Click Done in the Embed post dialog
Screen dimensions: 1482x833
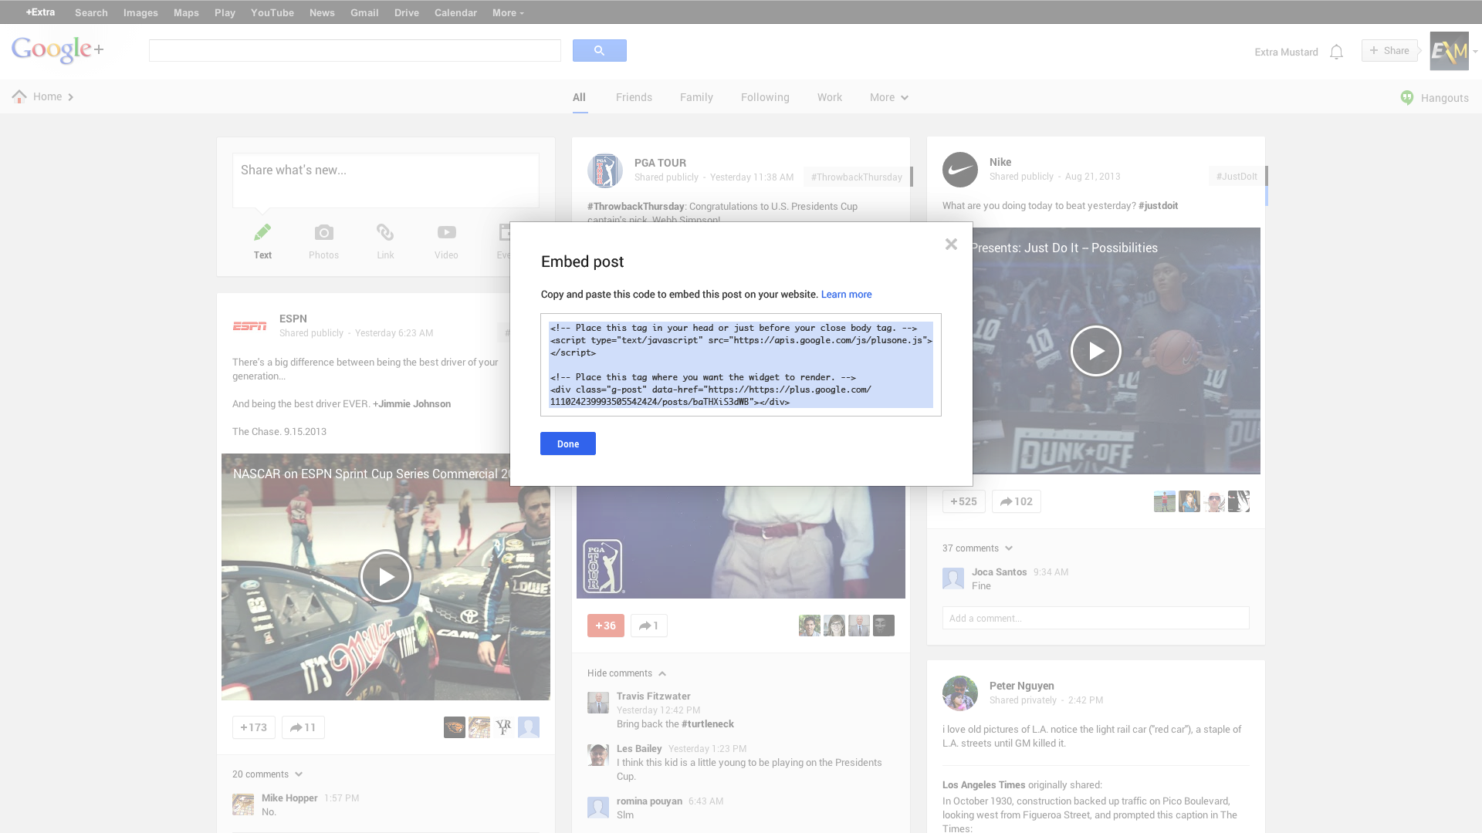tap(567, 443)
